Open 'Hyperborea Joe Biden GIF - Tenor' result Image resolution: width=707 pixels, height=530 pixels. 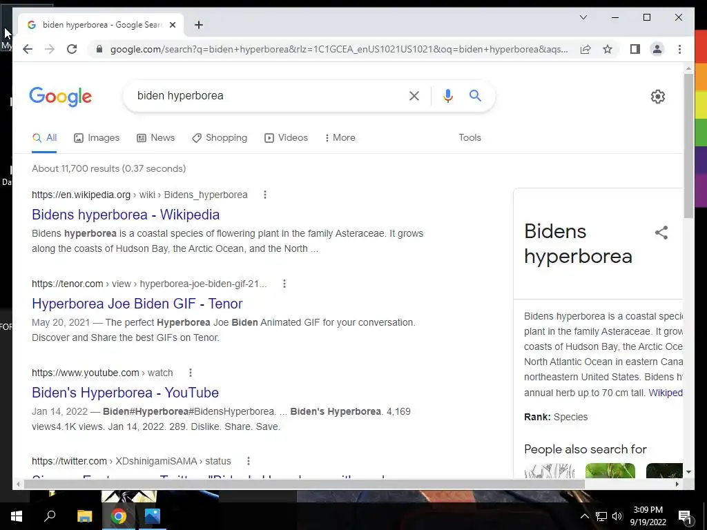pos(137,304)
